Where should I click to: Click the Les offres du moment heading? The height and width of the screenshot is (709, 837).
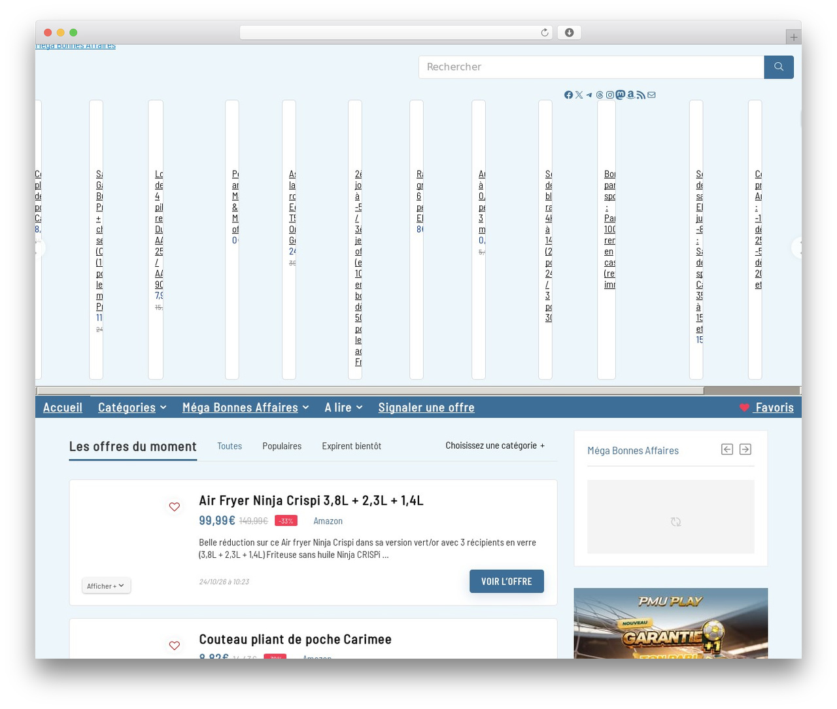click(133, 447)
